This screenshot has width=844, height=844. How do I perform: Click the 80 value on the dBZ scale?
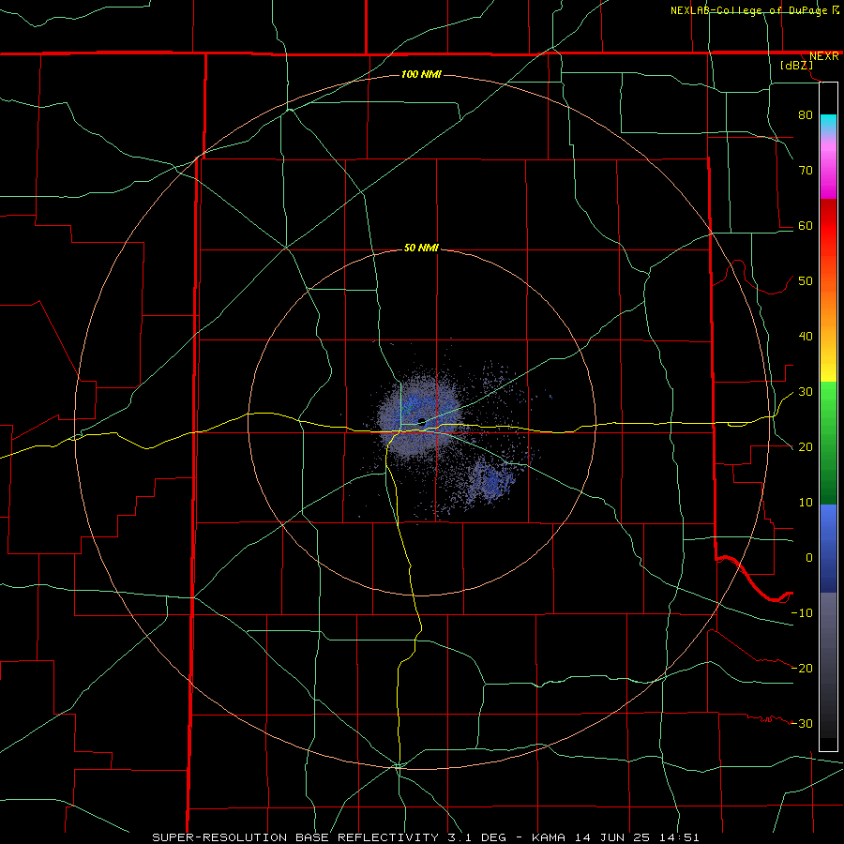point(806,114)
